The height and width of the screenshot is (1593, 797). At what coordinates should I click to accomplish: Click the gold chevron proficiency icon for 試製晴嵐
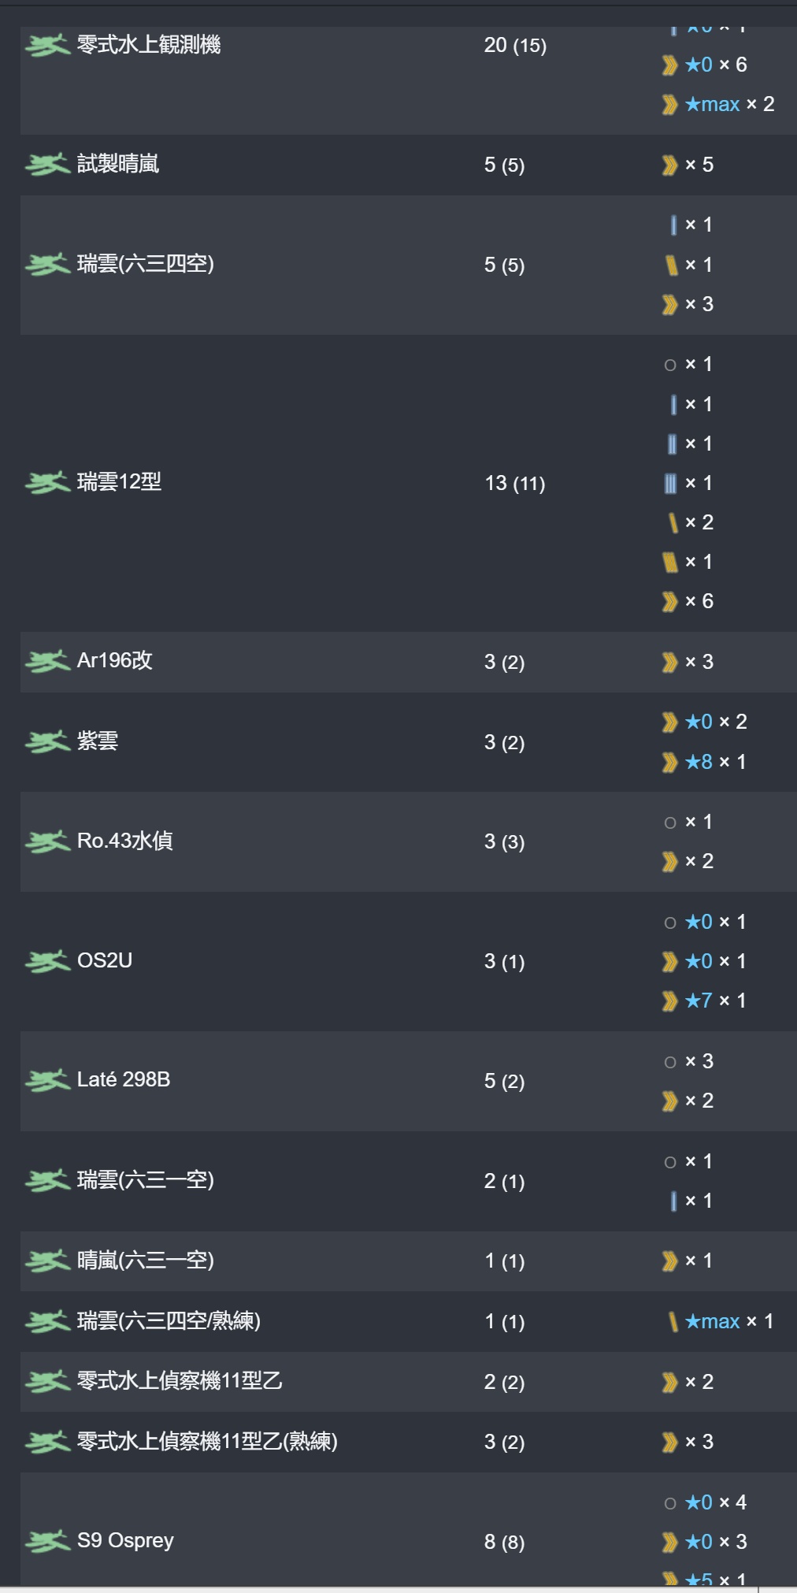(x=669, y=165)
